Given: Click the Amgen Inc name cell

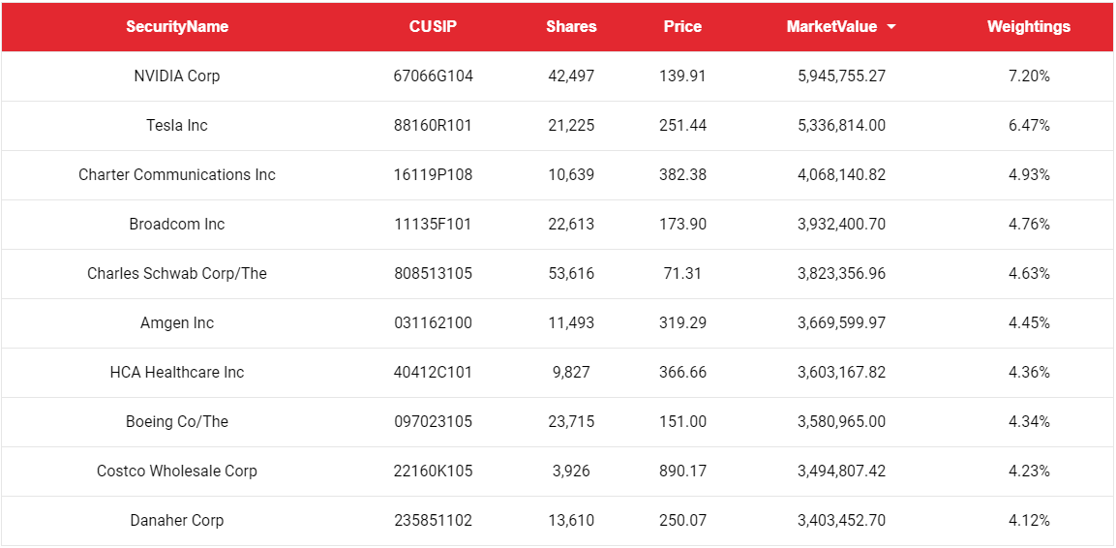Looking at the screenshot, I should (x=177, y=323).
